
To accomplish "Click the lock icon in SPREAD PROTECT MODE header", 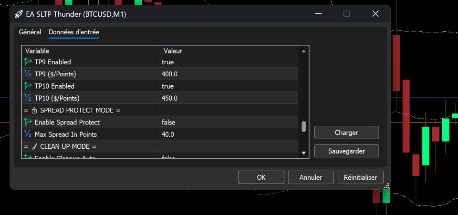I will pos(34,110).
